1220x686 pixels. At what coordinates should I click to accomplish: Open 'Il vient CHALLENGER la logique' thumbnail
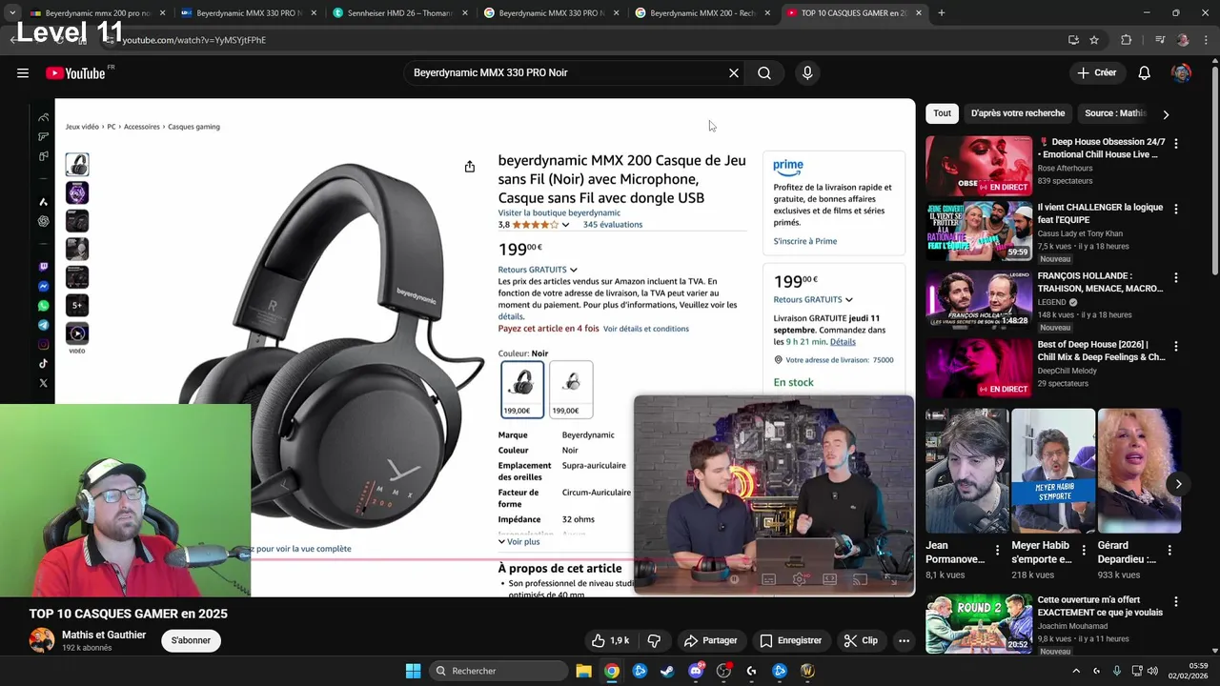979,232
